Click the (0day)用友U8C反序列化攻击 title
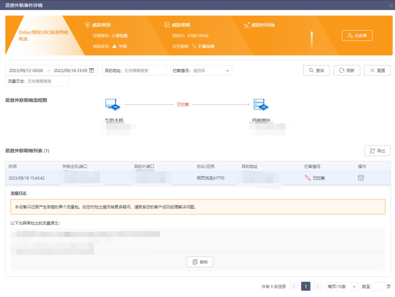Image resolution: width=395 pixels, height=297 pixels. pyautogui.click(x=43, y=35)
